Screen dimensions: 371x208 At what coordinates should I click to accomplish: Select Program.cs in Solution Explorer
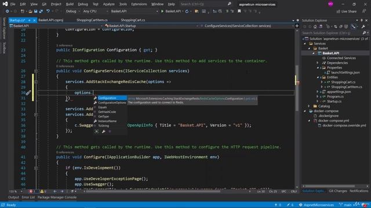point(335,96)
